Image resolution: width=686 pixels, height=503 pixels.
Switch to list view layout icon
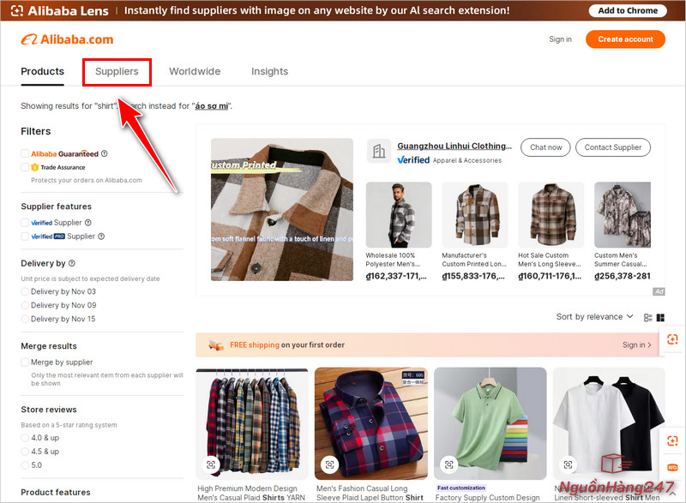(647, 317)
